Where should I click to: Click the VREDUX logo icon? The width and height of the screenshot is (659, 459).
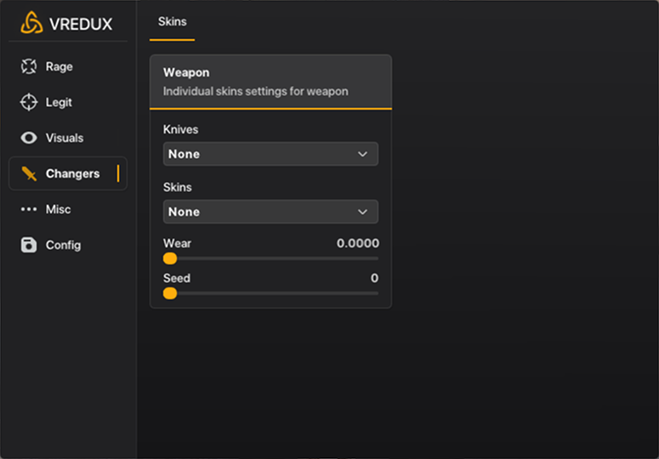[31, 23]
